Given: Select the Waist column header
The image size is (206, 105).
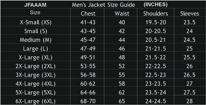Looking at the screenshot, I should 122,14.
